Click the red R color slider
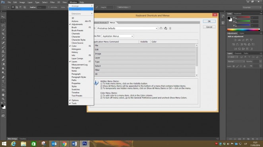This screenshot has height=147, width=263. [x=243, y=17]
